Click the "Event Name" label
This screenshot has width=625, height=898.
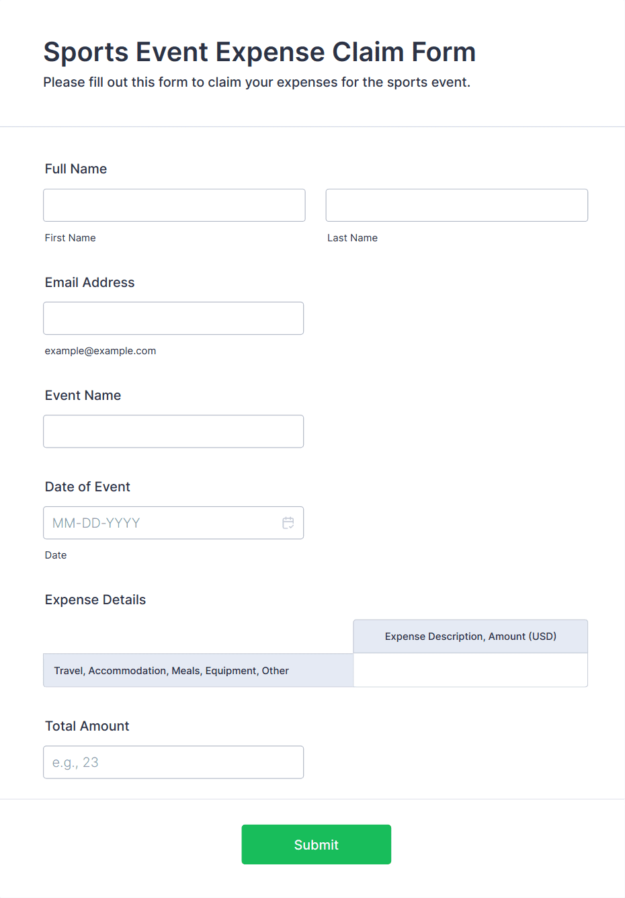(83, 395)
